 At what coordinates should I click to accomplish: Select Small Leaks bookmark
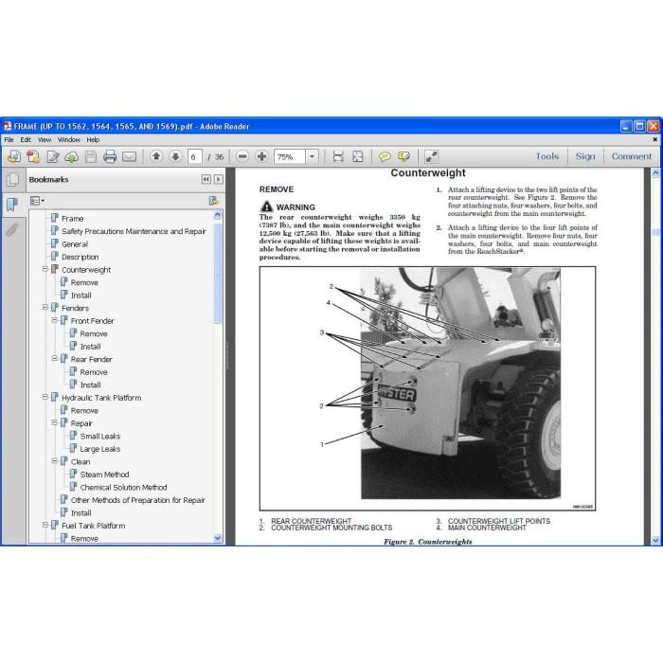click(100, 437)
